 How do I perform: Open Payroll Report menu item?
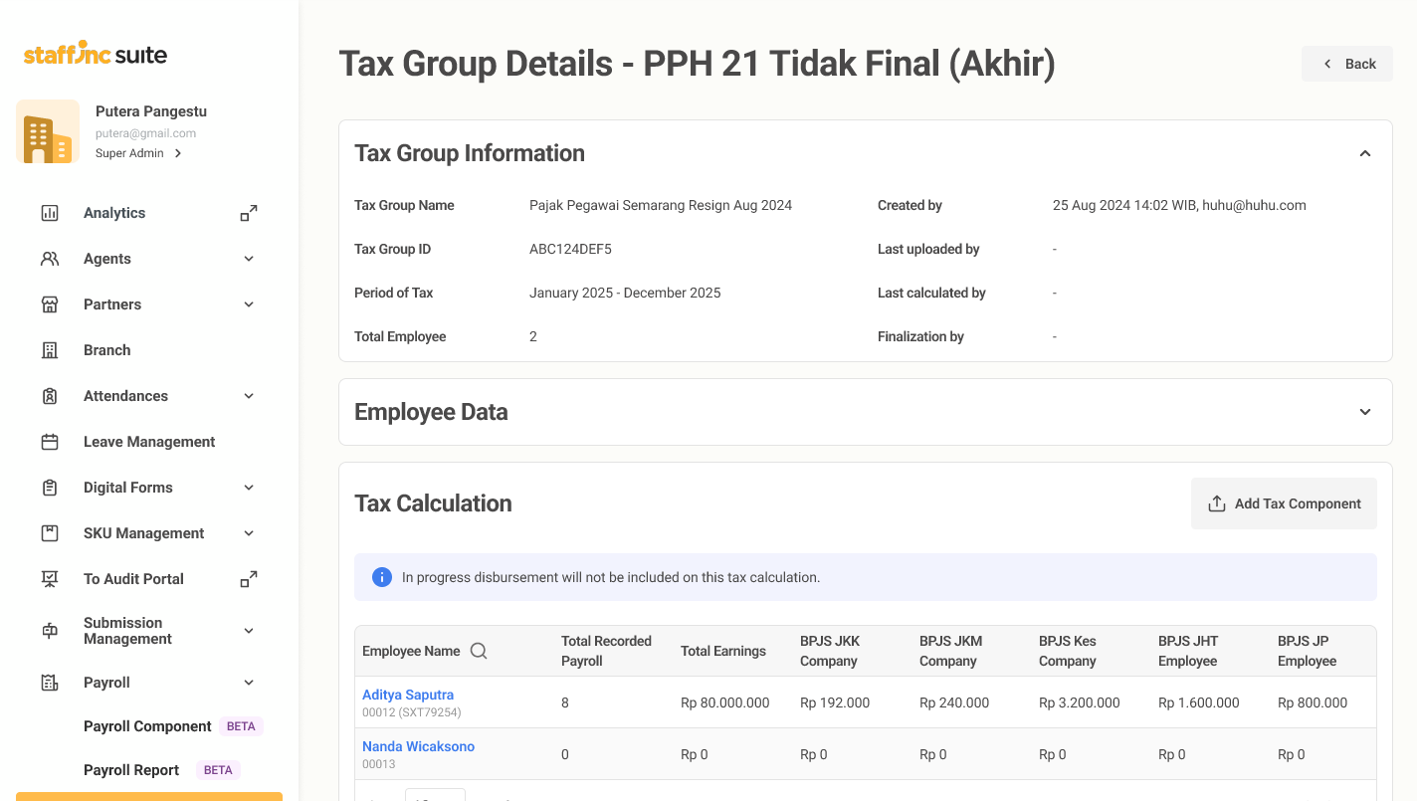[x=131, y=770]
